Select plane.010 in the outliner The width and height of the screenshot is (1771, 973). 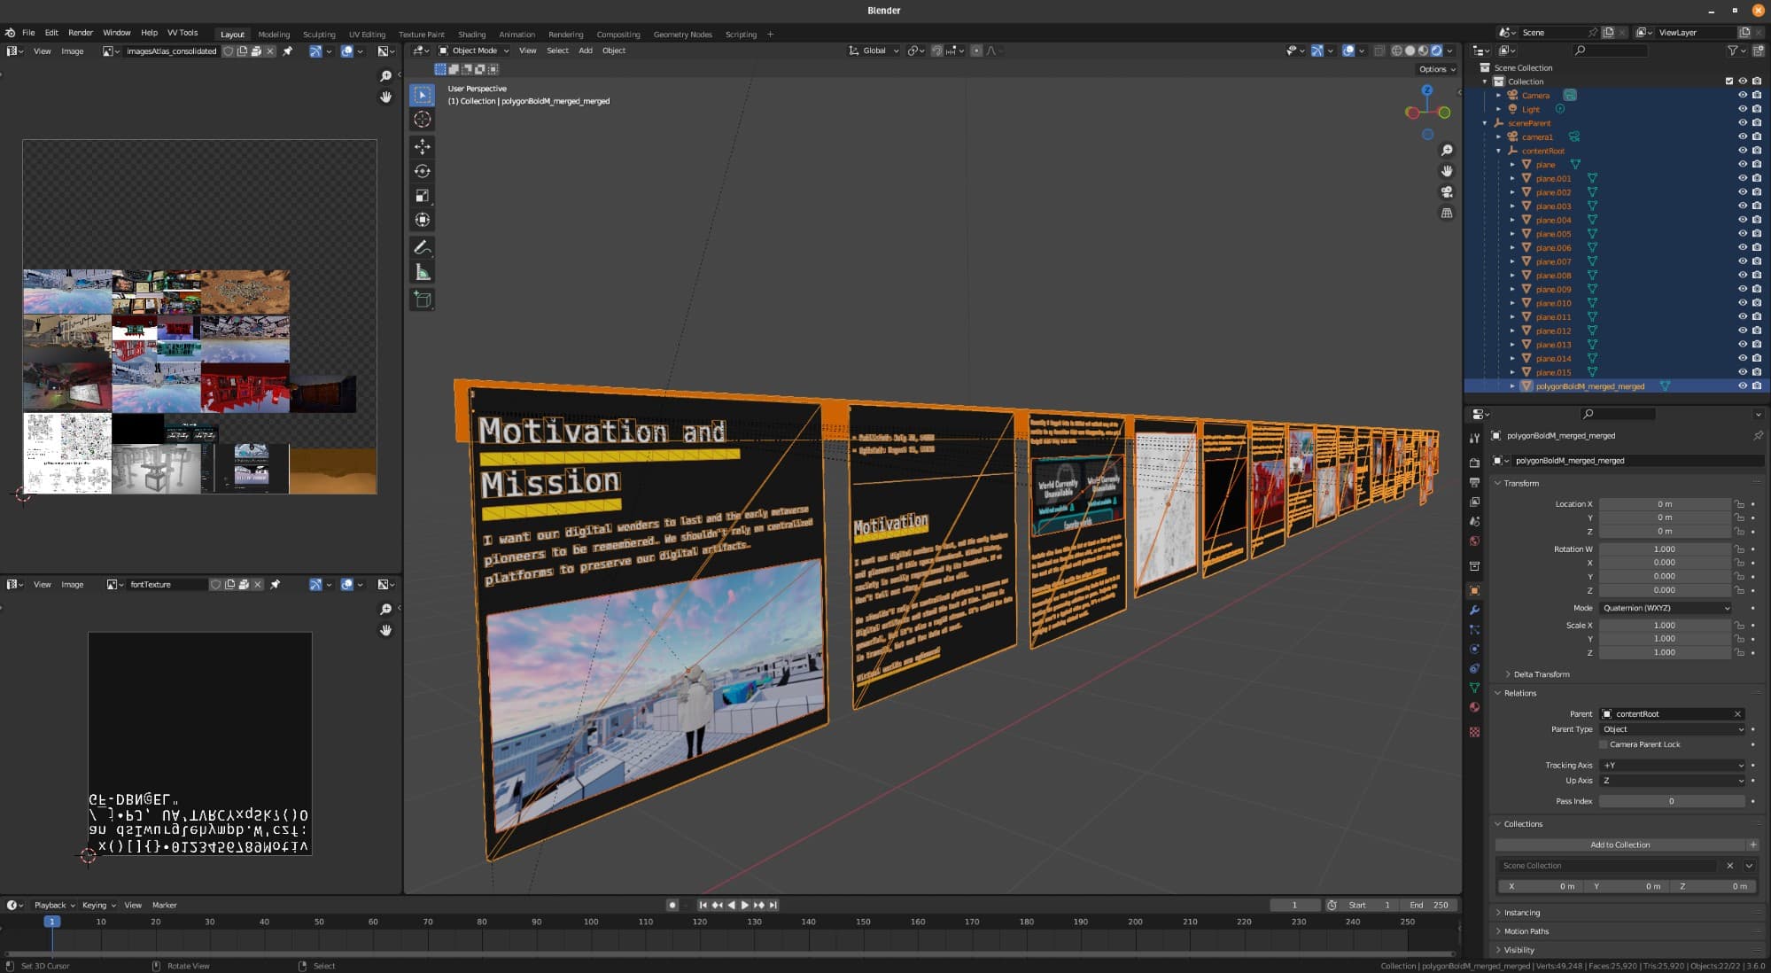(x=1553, y=303)
